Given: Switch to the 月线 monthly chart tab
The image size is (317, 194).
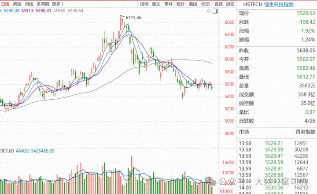Looking at the screenshot, I should 29,4.
